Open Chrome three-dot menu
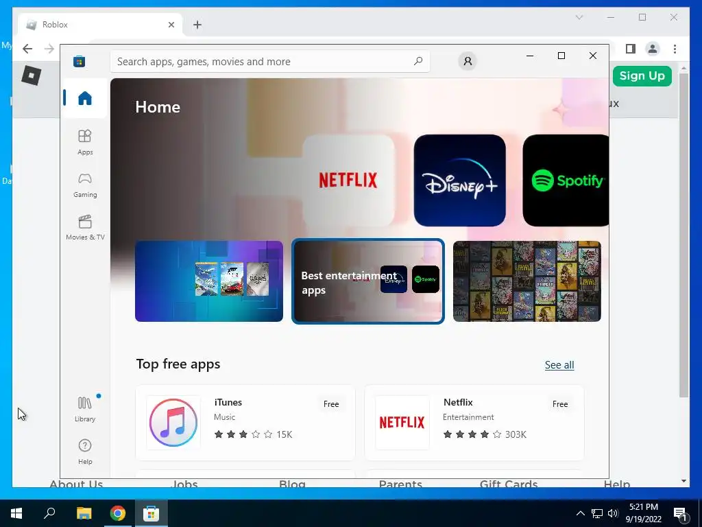This screenshot has width=702, height=527. 675,49
